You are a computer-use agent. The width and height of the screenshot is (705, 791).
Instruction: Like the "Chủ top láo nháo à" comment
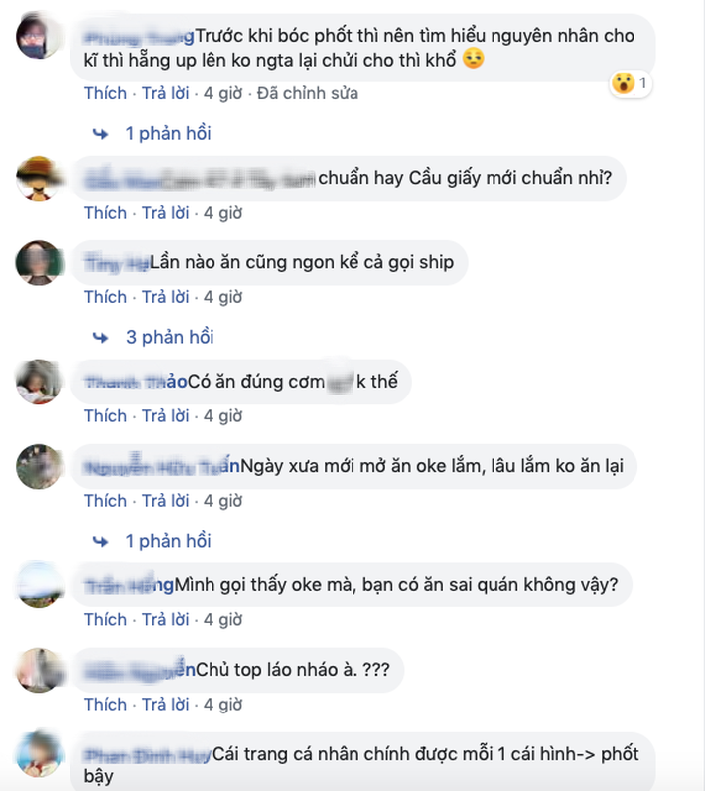click(x=106, y=705)
